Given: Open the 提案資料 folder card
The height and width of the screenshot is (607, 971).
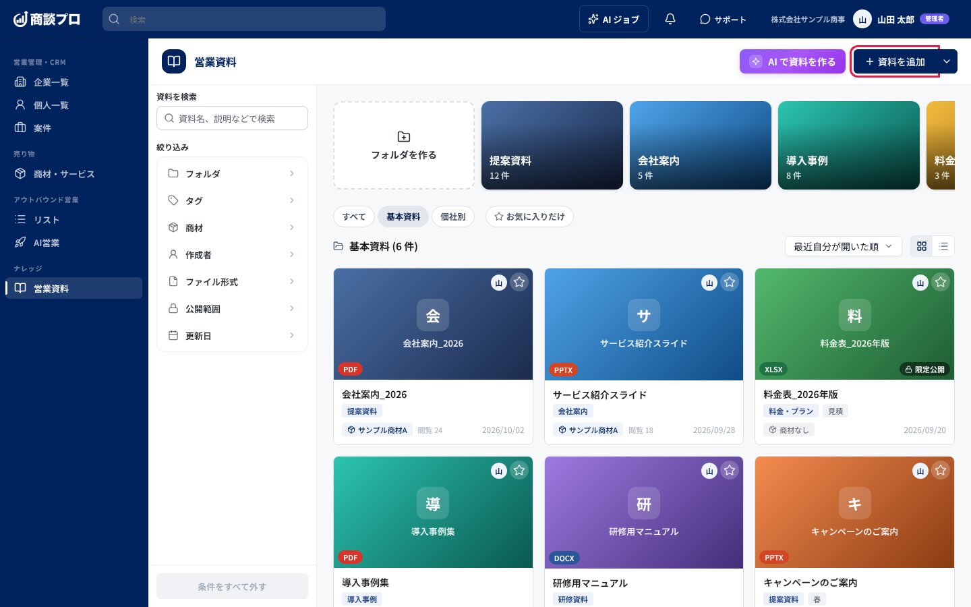Looking at the screenshot, I should click(552, 145).
